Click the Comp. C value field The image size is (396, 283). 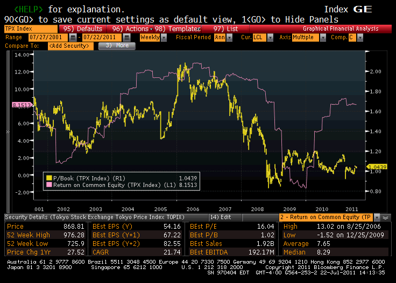tap(352, 38)
